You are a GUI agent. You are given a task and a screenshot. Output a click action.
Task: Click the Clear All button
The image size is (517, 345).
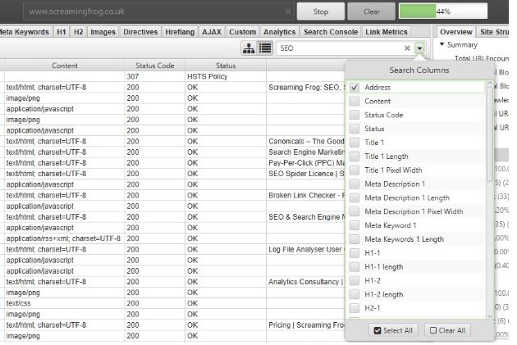pos(448,330)
